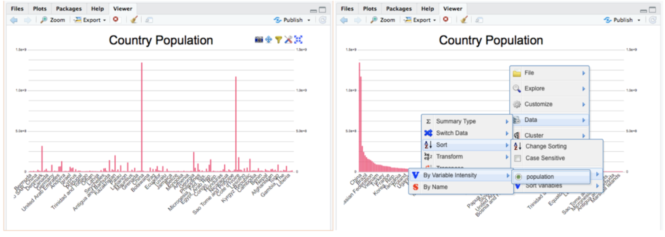Click the back arrow in right Viewer pane
Image resolution: width=665 pixels, height=237 pixels.
(x=344, y=20)
